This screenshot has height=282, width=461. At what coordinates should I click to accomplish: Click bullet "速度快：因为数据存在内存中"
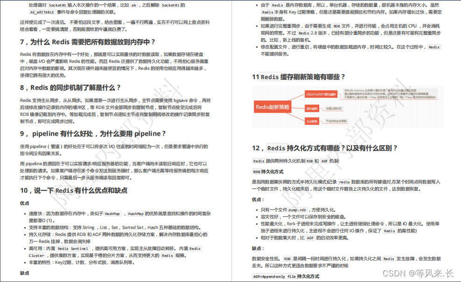(119, 217)
